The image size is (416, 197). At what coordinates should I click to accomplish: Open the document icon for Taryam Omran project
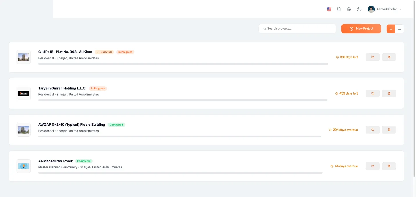[389, 93]
